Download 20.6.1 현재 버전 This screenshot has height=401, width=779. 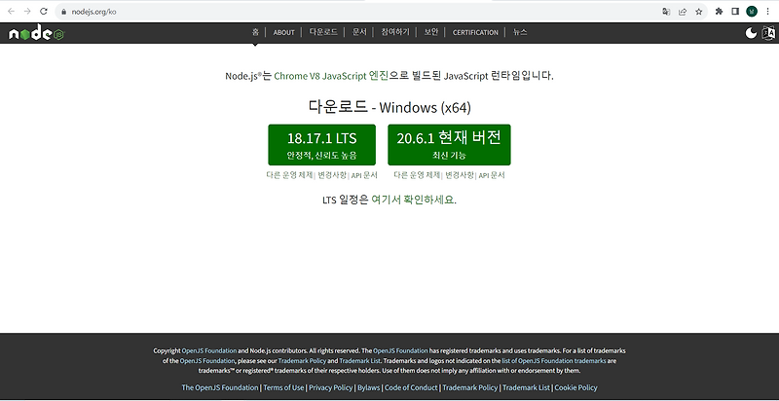pyautogui.click(x=449, y=144)
